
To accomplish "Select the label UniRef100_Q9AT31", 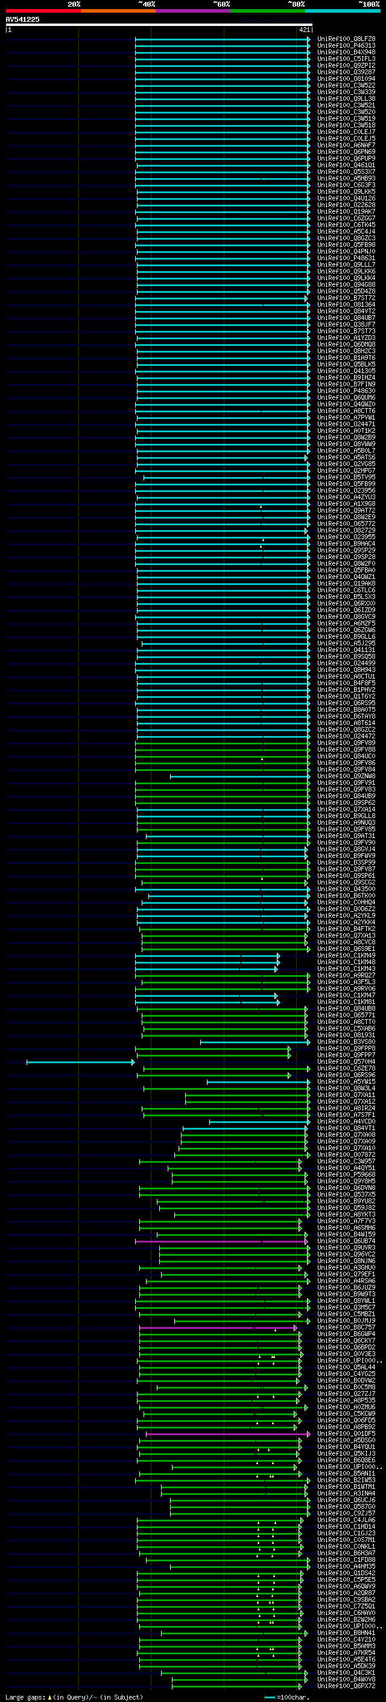I will (346, 836).
